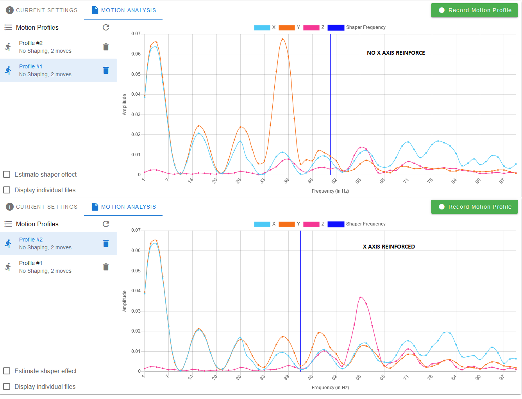Click the record dot icon on the top Record Motion Profile button
Image resolution: width=522 pixels, height=399 pixels.
(x=442, y=10)
